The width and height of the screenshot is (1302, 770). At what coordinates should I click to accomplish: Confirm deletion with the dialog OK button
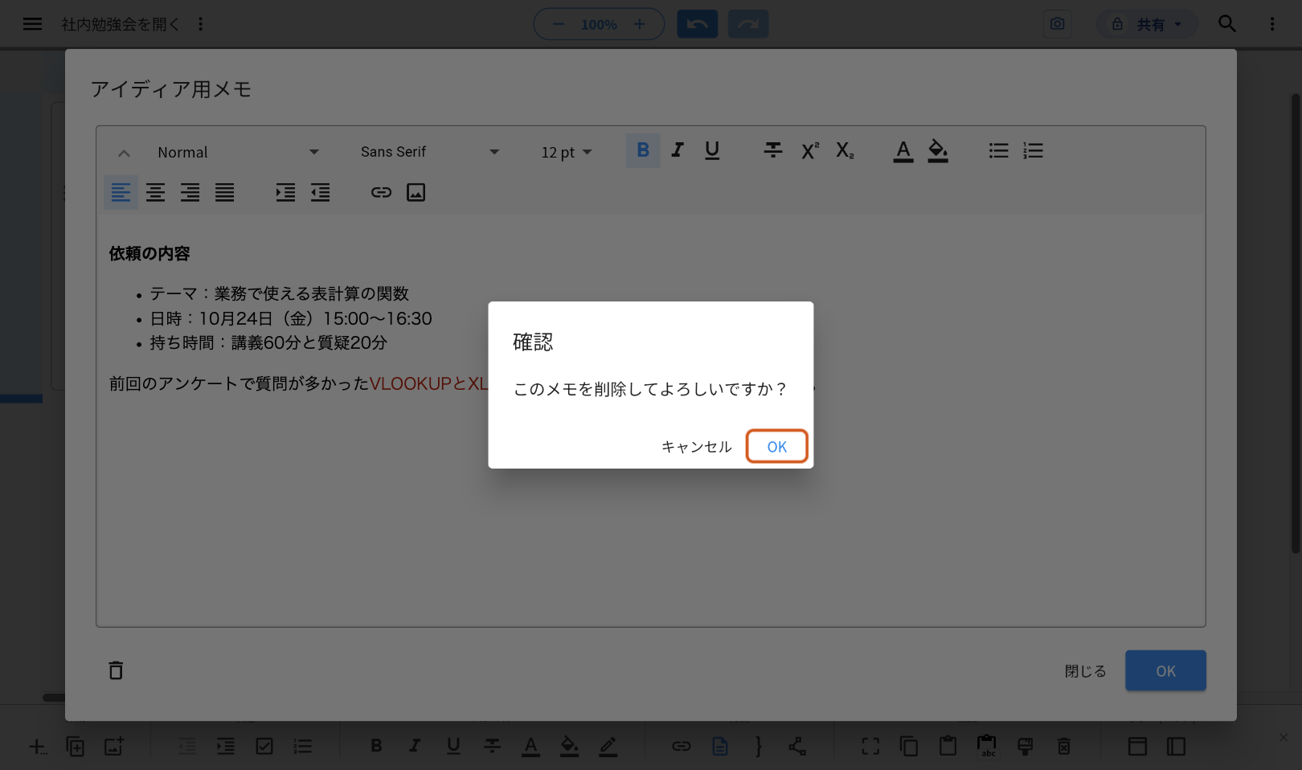tap(776, 447)
